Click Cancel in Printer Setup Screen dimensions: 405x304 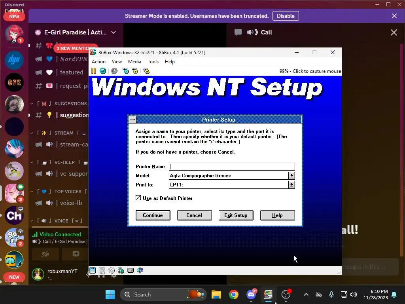click(x=194, y=215)
